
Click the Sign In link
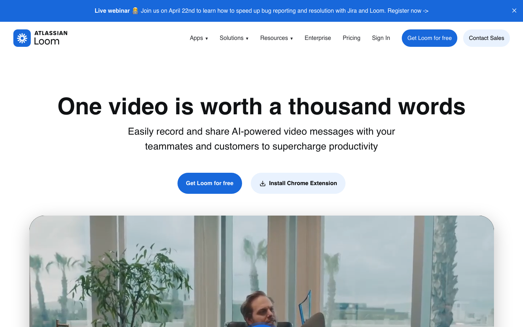tap(381, 38)
